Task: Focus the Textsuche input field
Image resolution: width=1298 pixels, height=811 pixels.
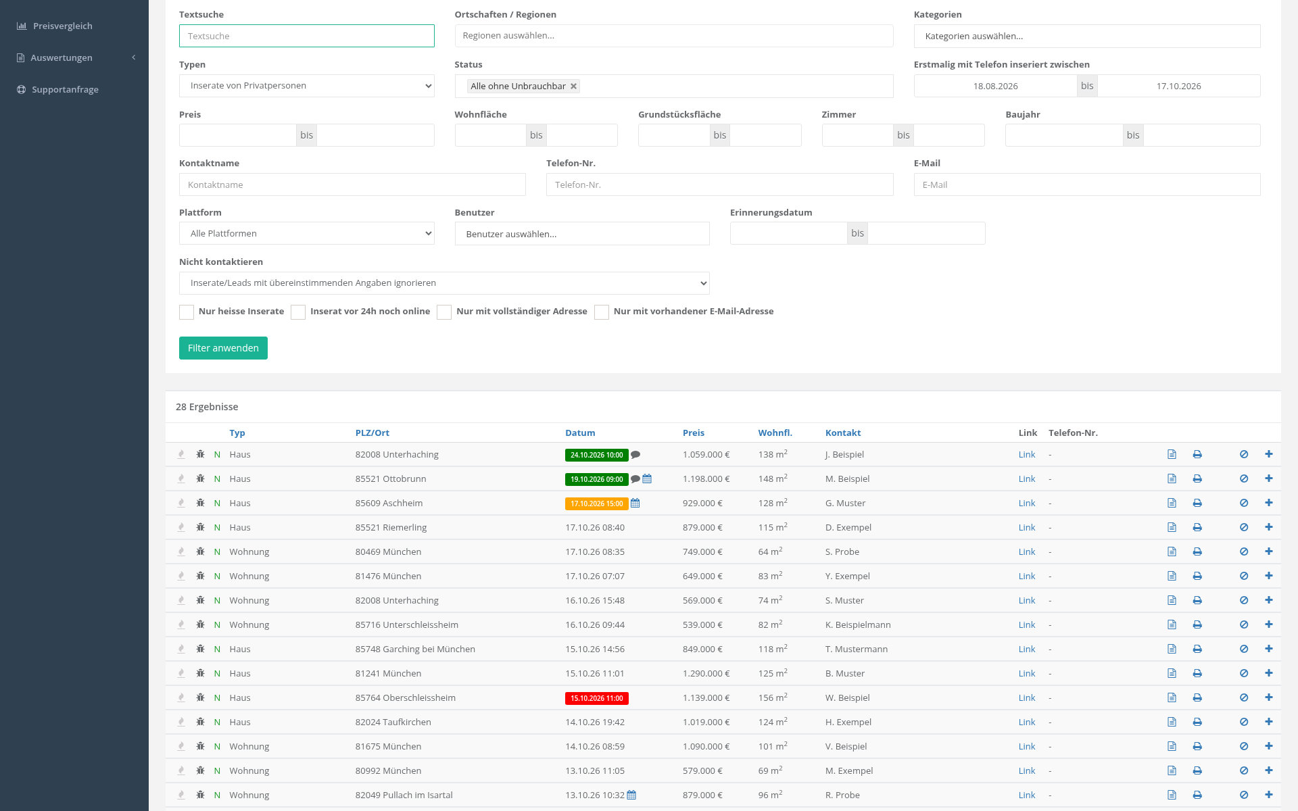Action: coord(306,36)
